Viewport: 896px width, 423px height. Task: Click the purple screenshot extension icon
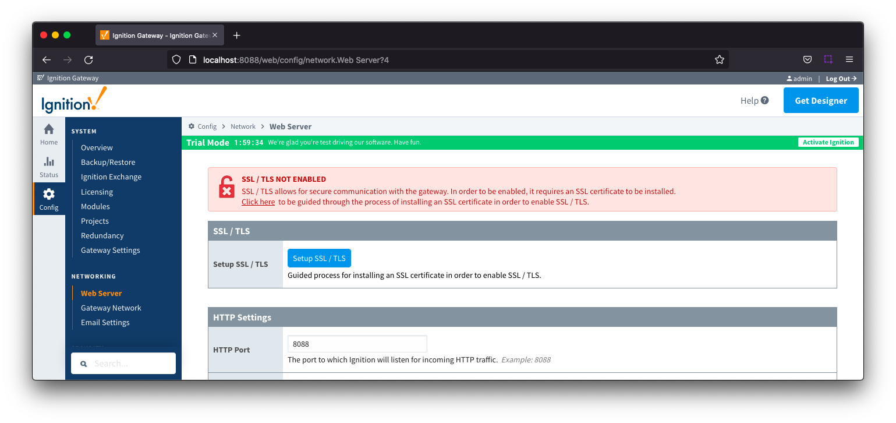828,59
